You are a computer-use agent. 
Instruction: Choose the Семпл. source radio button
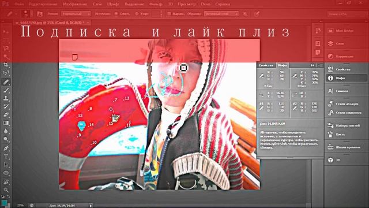[116, 14]
